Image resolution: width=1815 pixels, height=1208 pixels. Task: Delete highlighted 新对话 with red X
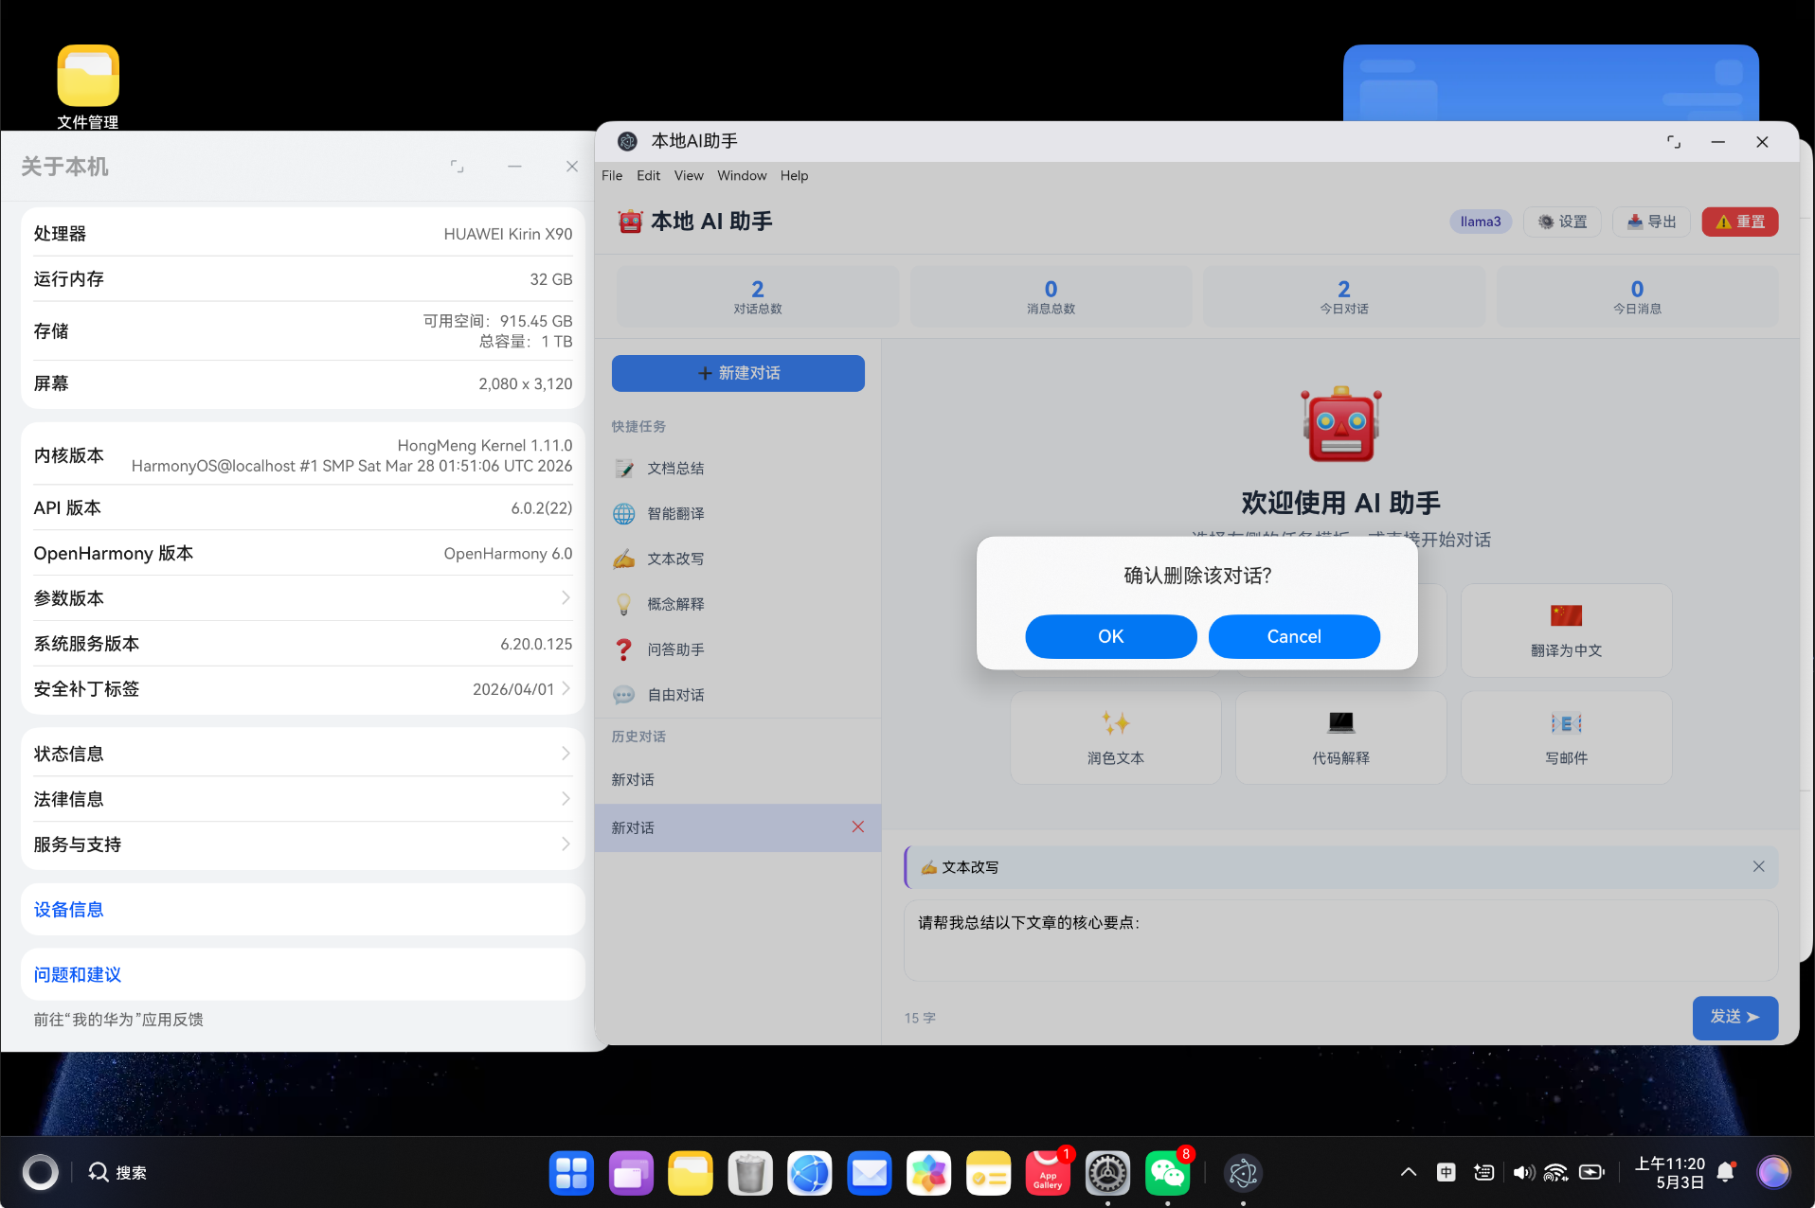(857, 826)
